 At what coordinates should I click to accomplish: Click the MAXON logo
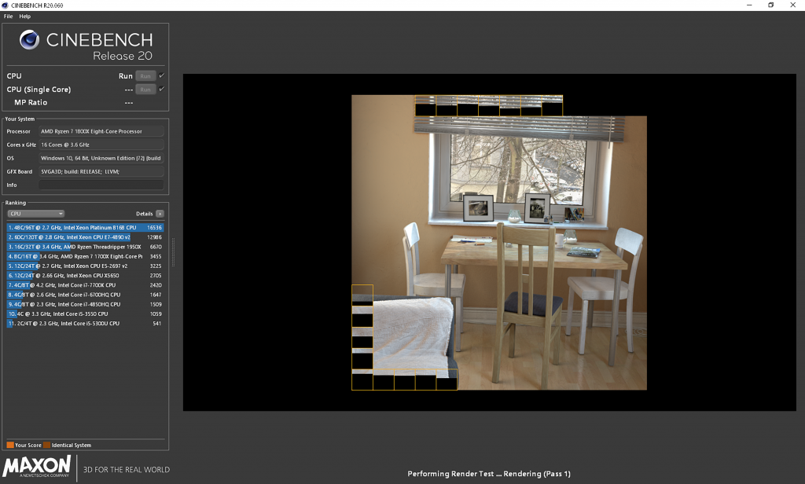(36, 467)
